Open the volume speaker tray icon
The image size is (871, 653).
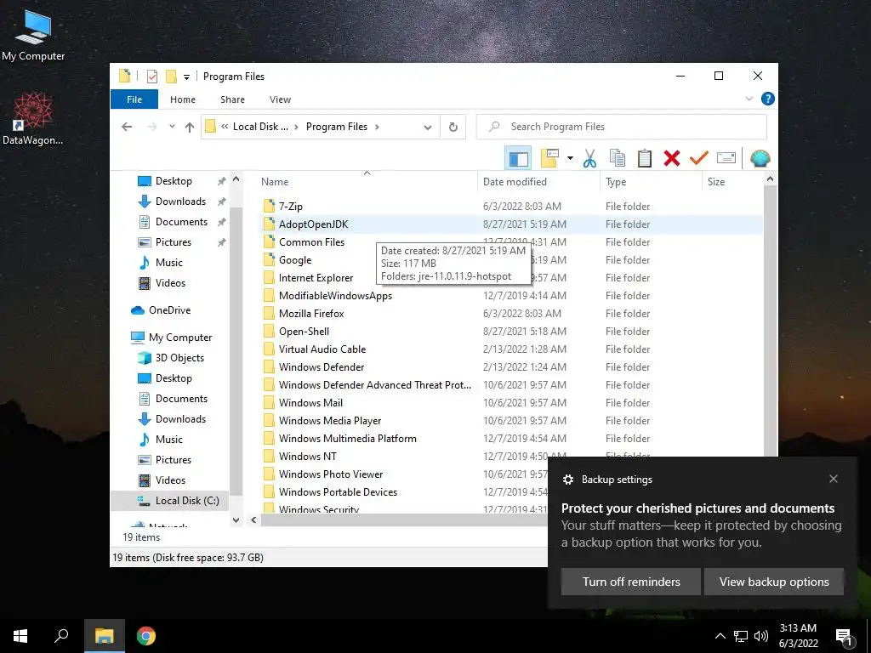[x=761, y=636]
